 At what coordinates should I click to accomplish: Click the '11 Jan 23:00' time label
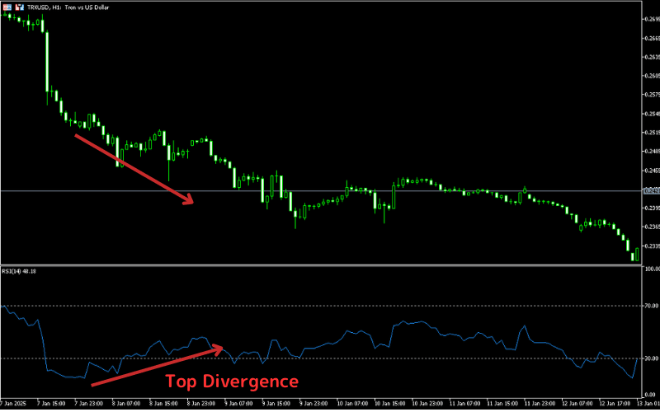[540, 404]
